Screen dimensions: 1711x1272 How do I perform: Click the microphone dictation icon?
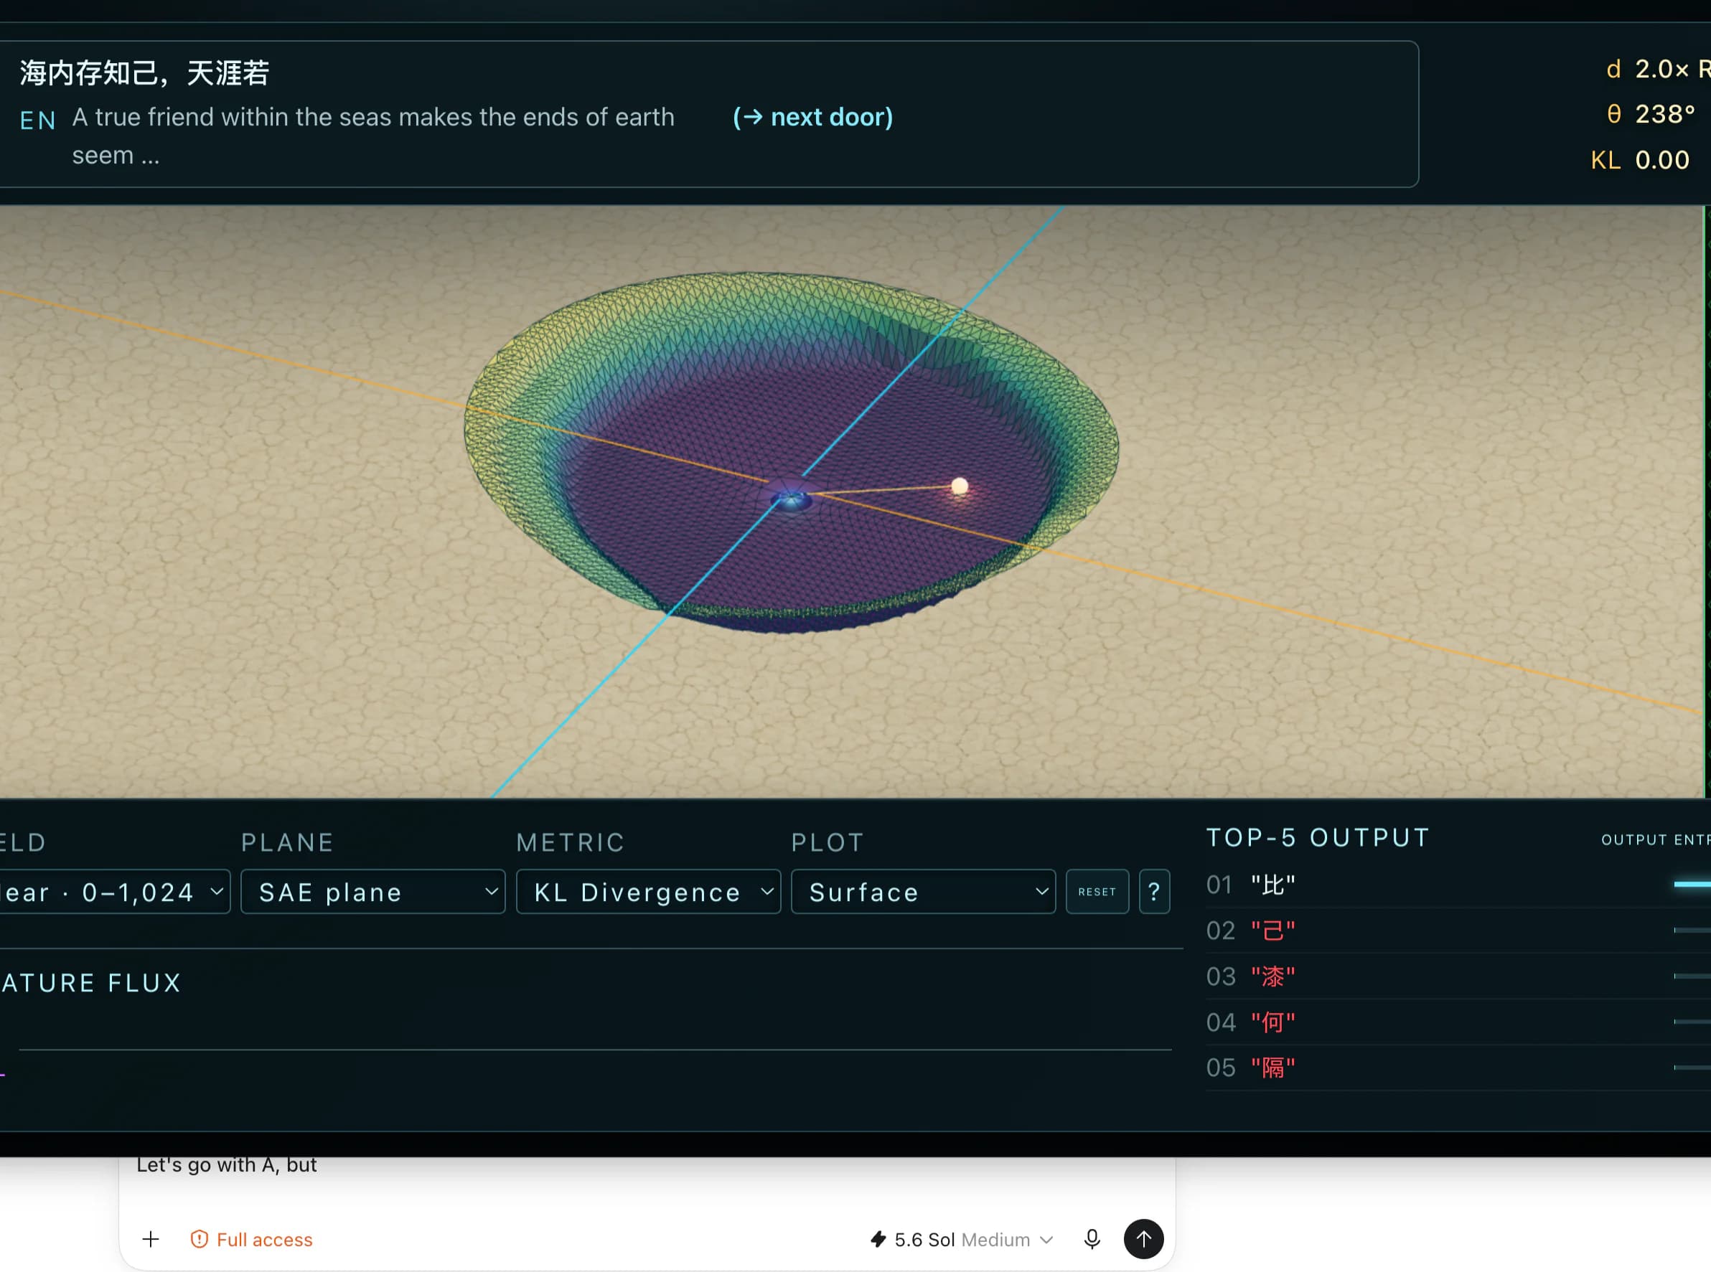[1092, 1239]
